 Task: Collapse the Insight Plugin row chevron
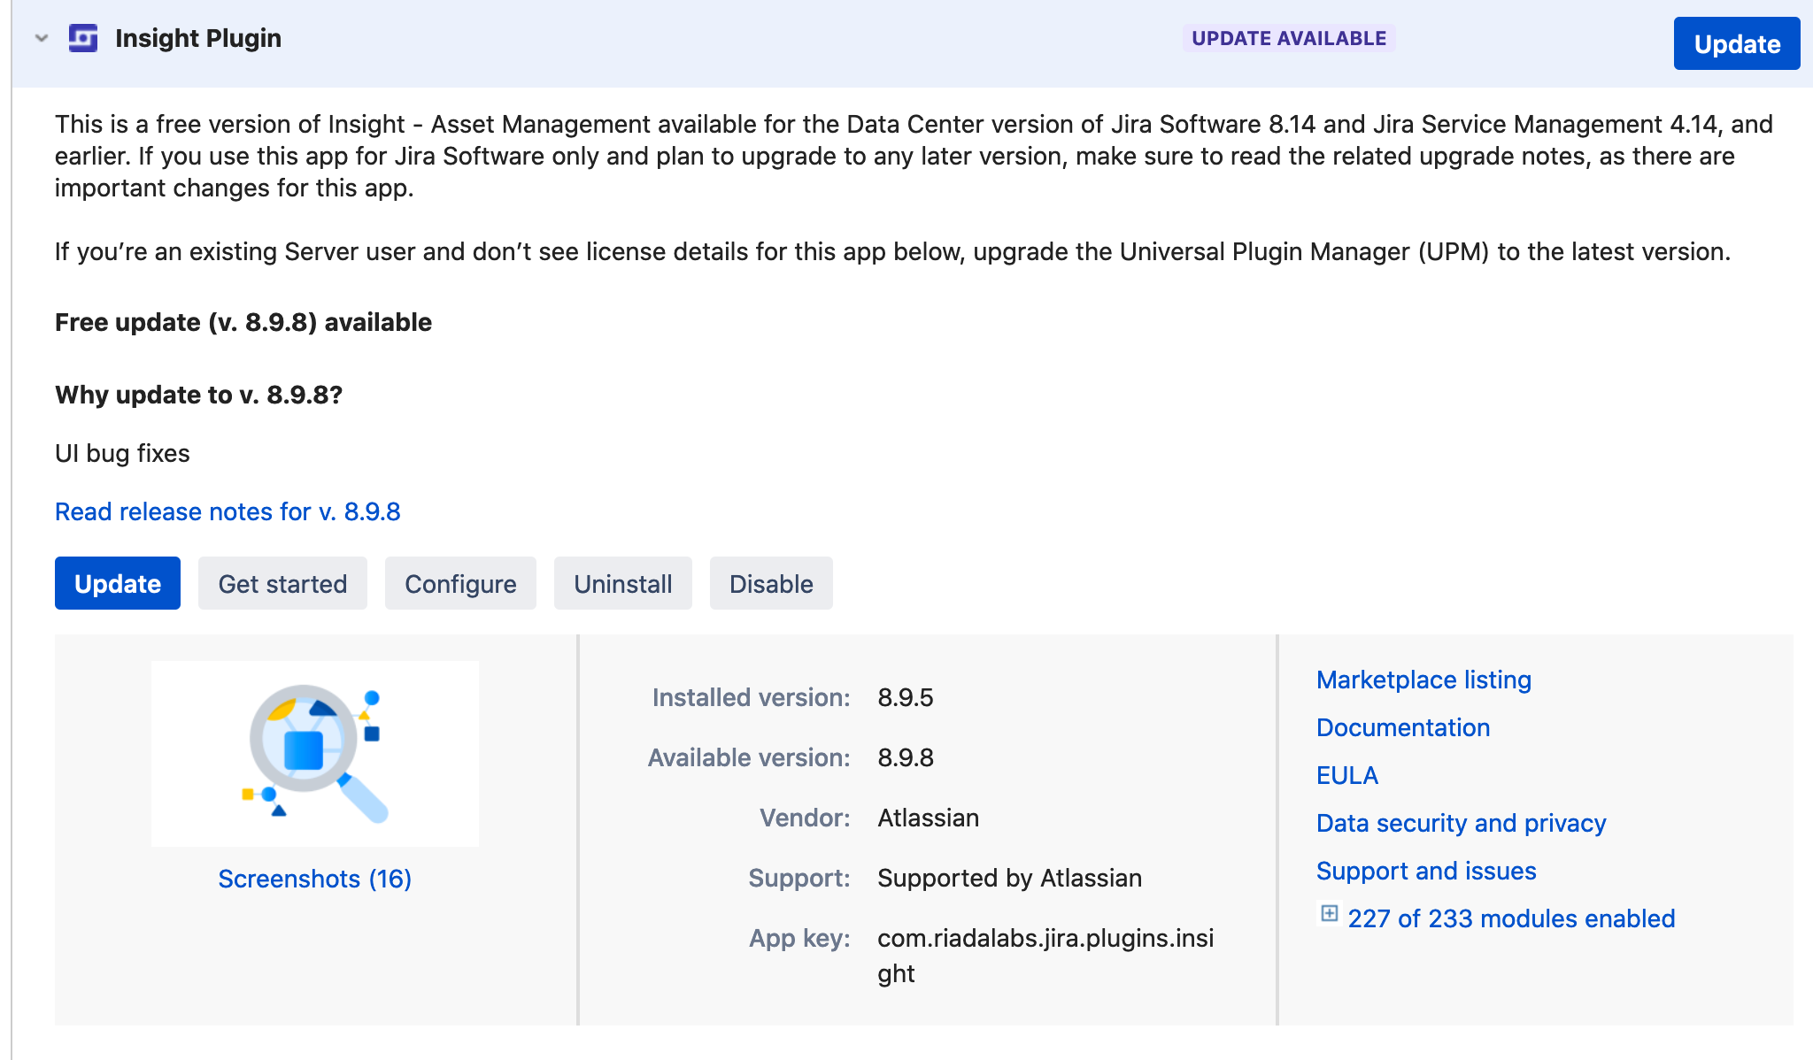tap(41, 38)
